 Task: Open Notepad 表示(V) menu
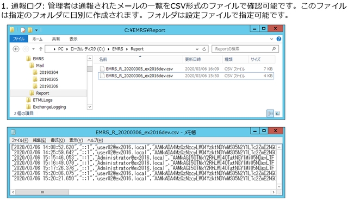pyautogui.click(x=76, y=140)
